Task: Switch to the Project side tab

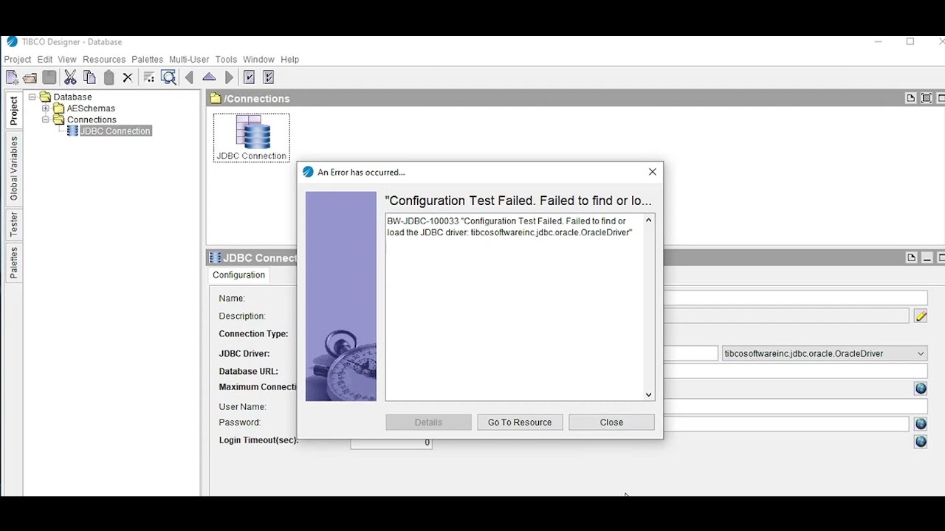Action: pyautogui.click(x=13, y=111)
